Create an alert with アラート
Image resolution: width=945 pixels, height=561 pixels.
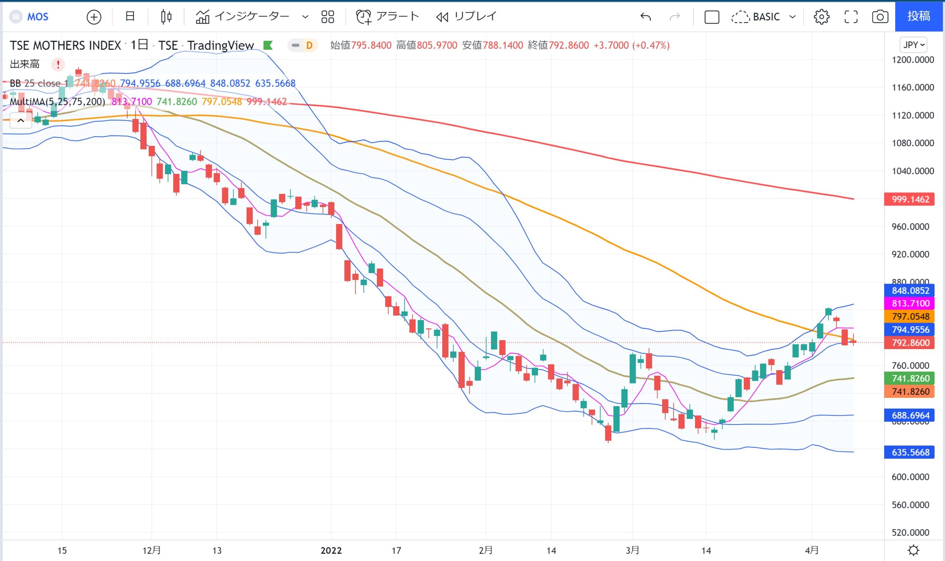click(x=388, y=17)
